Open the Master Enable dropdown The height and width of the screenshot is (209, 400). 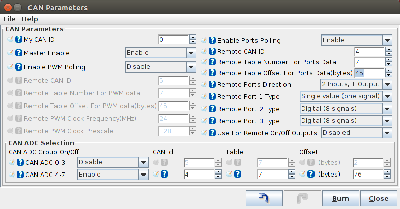click(191, 53)
